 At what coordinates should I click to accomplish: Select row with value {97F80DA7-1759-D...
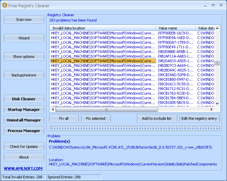(132, 43)
